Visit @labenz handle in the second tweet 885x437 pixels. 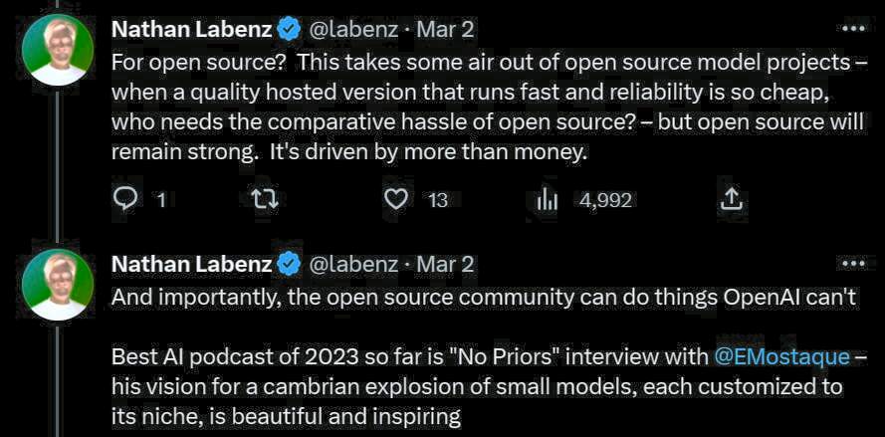pos(353,264)
